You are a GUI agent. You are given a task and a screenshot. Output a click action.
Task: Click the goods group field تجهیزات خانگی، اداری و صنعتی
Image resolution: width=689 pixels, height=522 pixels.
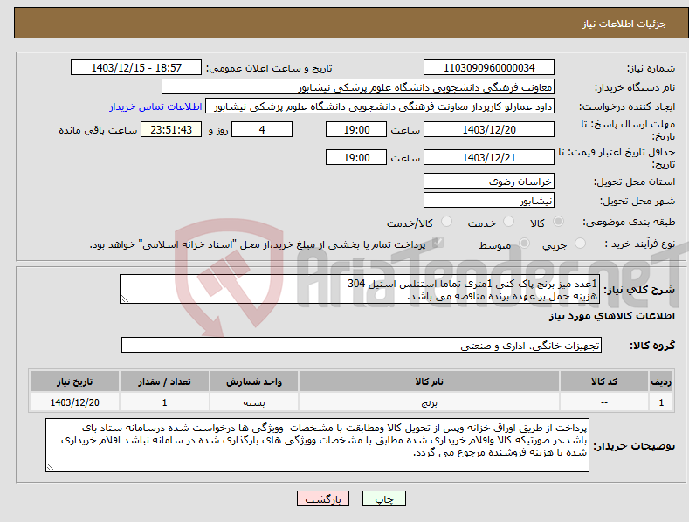362,346
